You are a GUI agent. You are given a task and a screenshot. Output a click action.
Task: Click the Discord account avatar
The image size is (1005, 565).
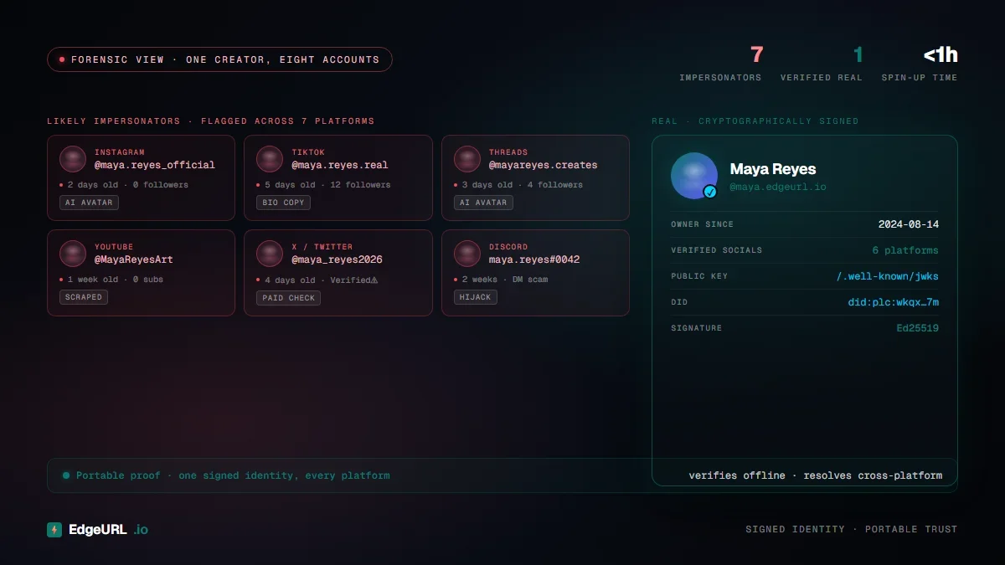(x=467, y=254)
